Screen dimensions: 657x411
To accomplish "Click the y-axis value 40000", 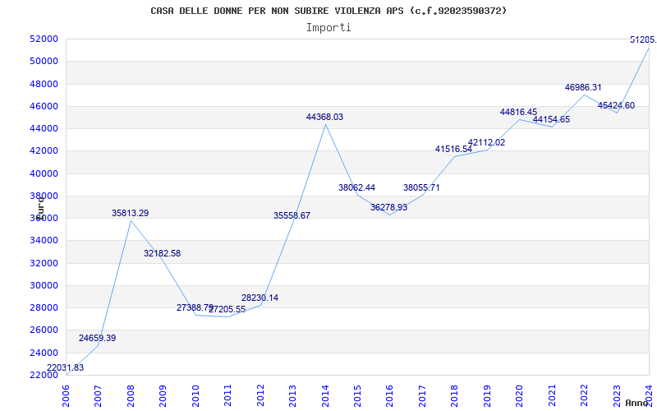I will tap(44, 173).
